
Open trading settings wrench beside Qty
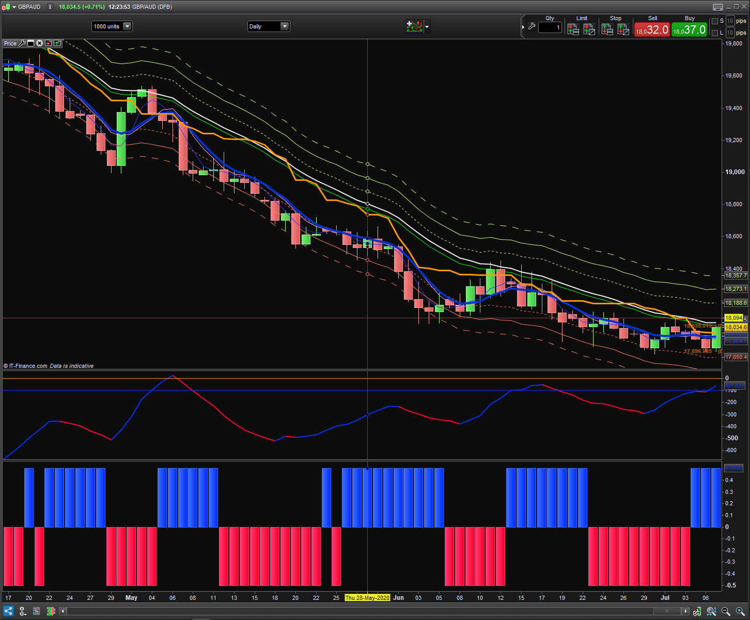tap(532, 26)
